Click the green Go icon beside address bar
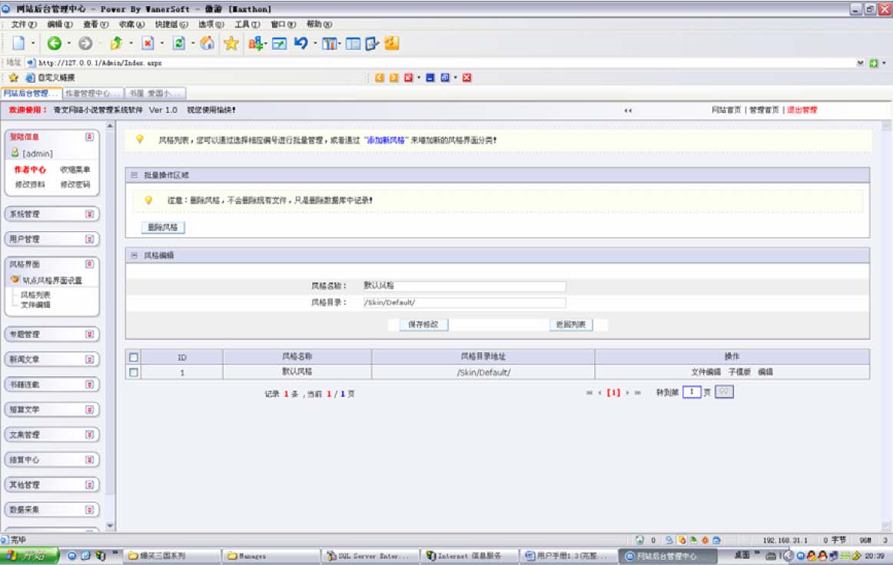893x565 pixels. click(874, 63)
